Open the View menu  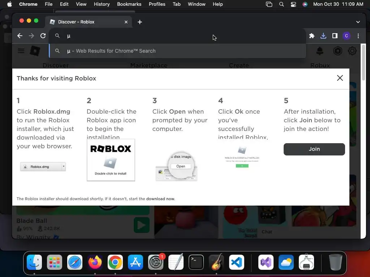81,4
